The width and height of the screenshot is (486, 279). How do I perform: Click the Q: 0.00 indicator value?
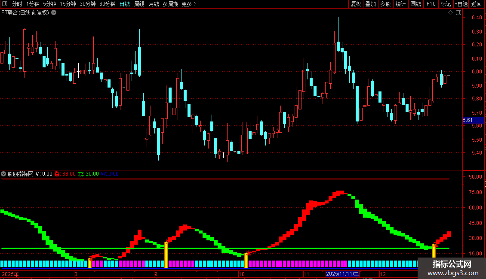point(44,174)
